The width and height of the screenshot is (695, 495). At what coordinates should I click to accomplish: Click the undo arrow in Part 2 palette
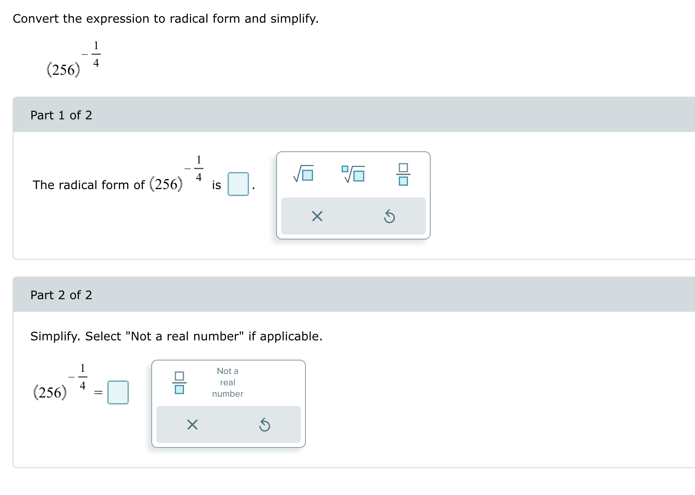point(265,424)
